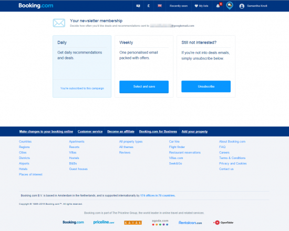Open the Countries footer link
Viewport: 289px width, 231px height.
click(x=25, y=141)
